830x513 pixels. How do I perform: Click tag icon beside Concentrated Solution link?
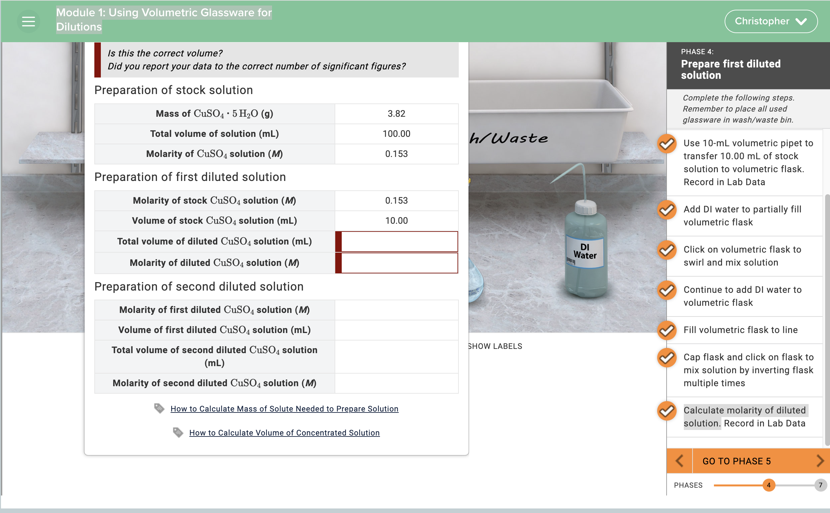click(178, 432)
